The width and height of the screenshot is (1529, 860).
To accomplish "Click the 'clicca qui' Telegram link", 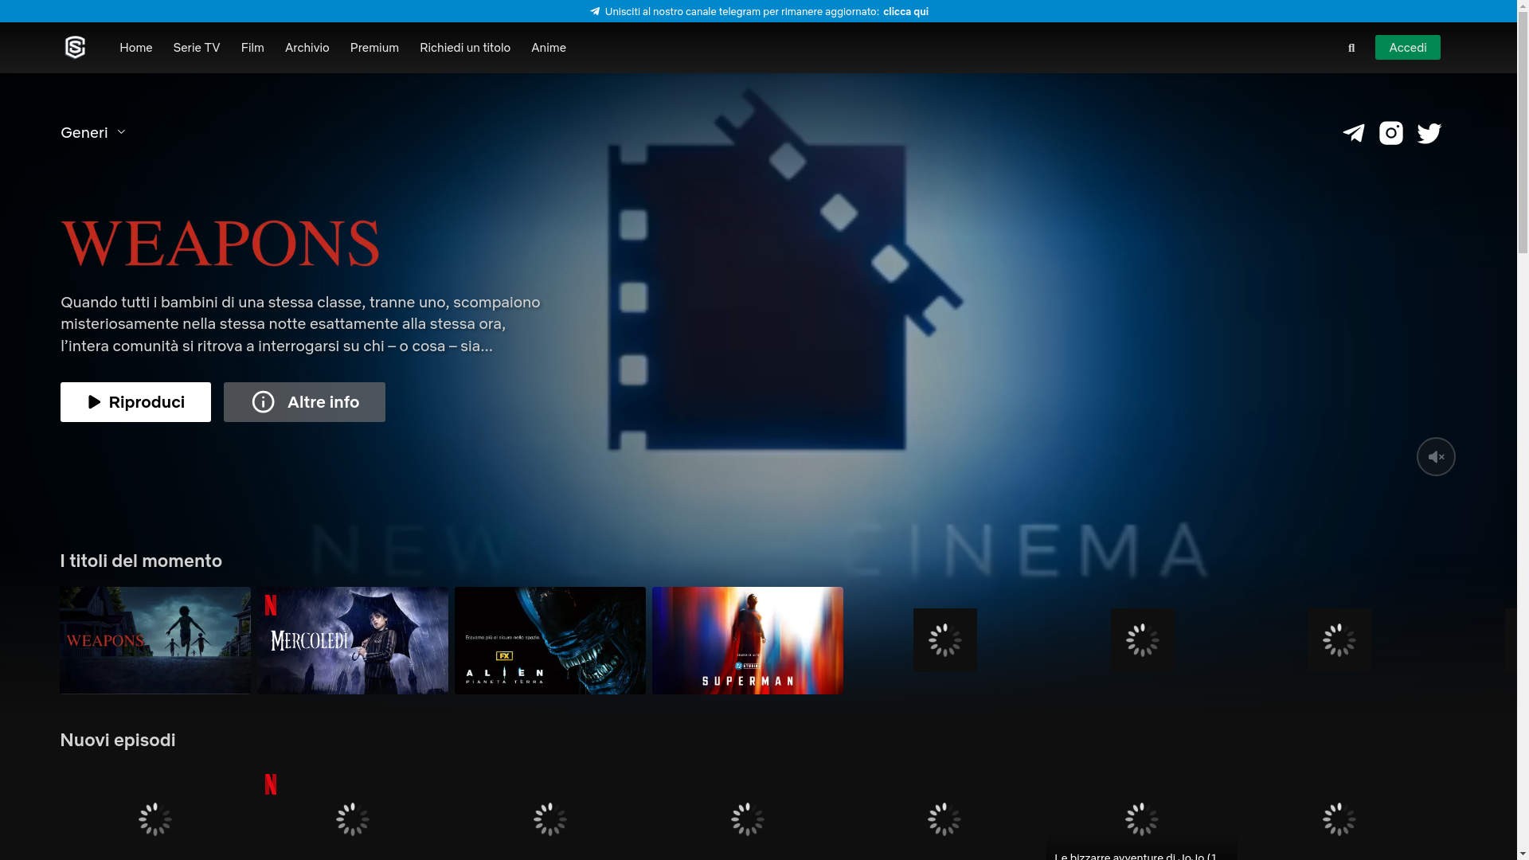I will pos(905,11).
